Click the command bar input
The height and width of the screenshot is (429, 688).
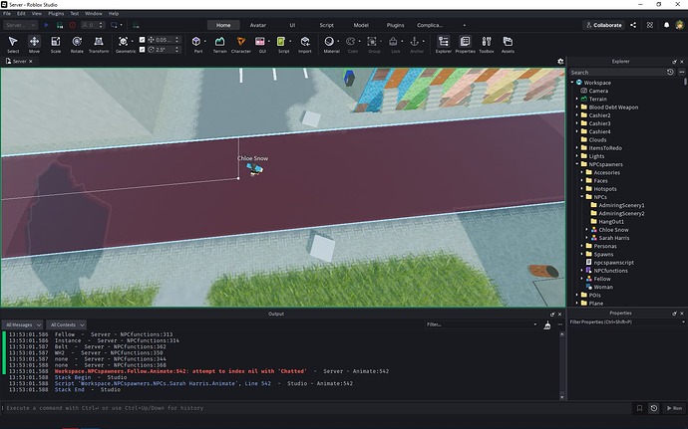coord(318,408)
